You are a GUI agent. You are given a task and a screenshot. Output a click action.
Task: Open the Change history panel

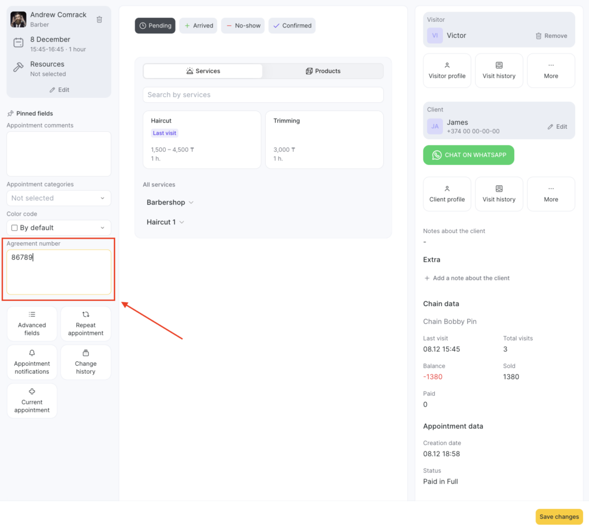click(86, 362)
